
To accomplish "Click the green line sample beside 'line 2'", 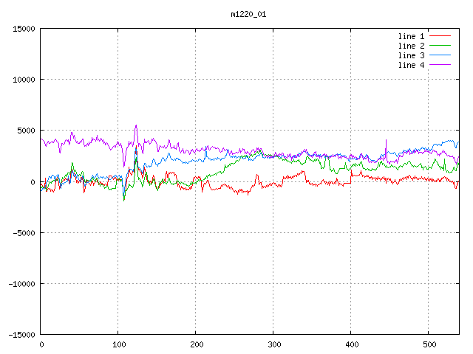I will (x=440, y=46).
